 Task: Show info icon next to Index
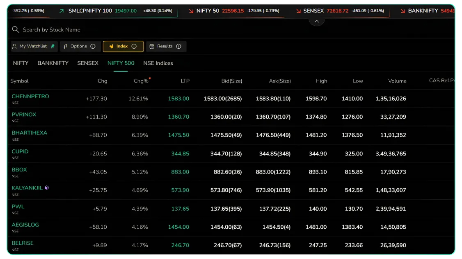(134, 46)
